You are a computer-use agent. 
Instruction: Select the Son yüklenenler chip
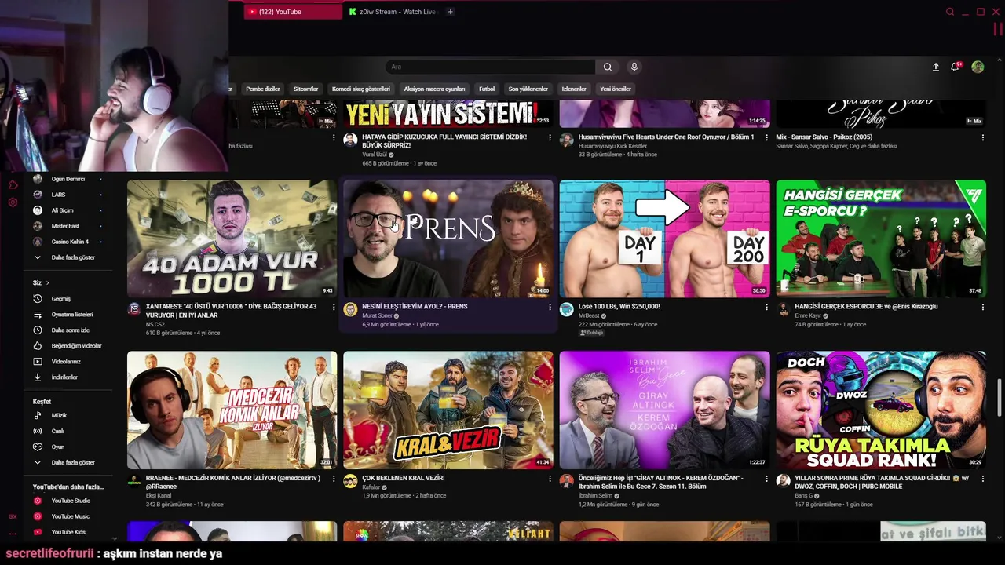coord(528,89)
